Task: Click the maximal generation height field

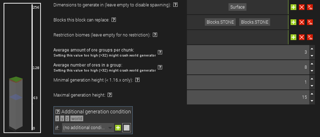Action: (248, 97)
